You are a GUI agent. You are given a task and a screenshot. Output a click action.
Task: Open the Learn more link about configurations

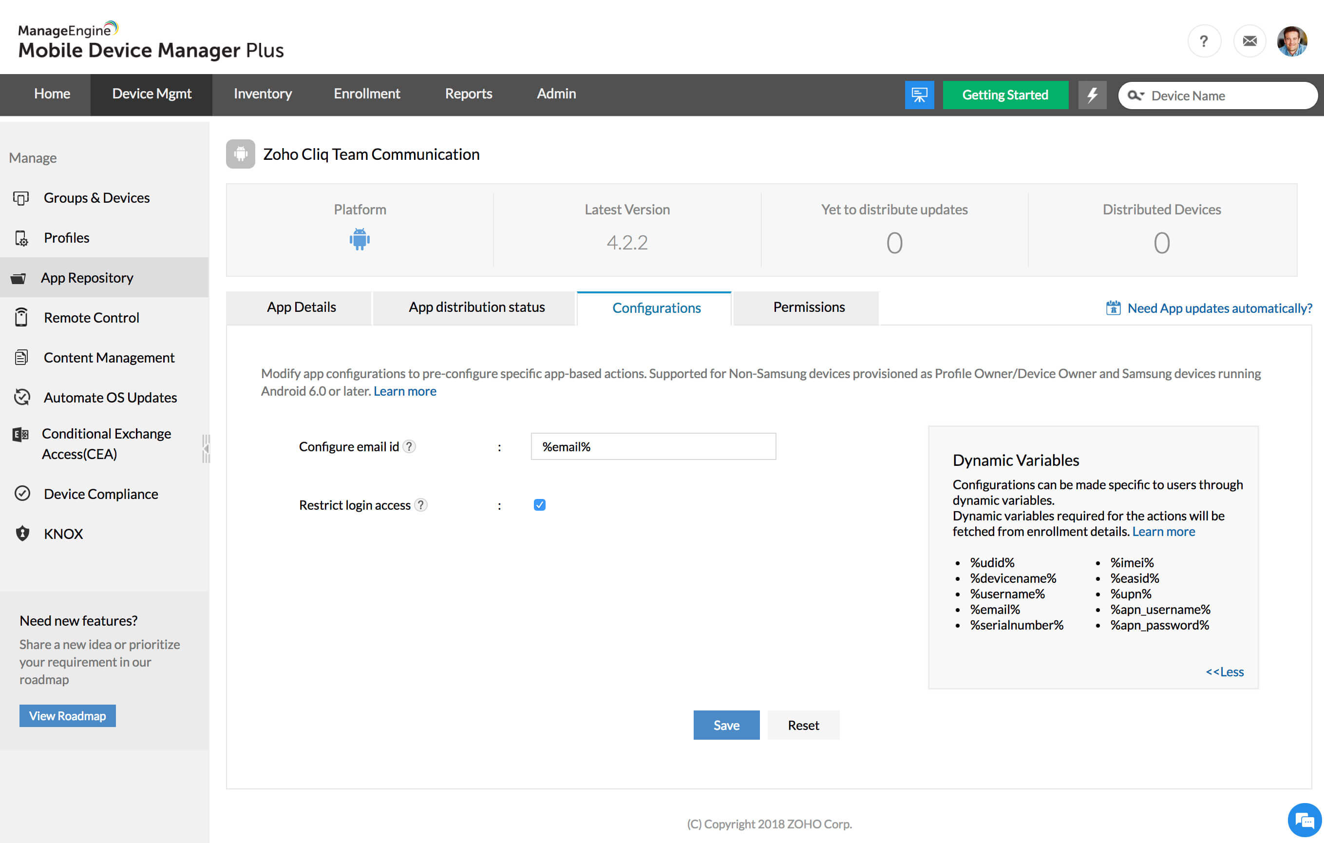click(x=405, y=391)
